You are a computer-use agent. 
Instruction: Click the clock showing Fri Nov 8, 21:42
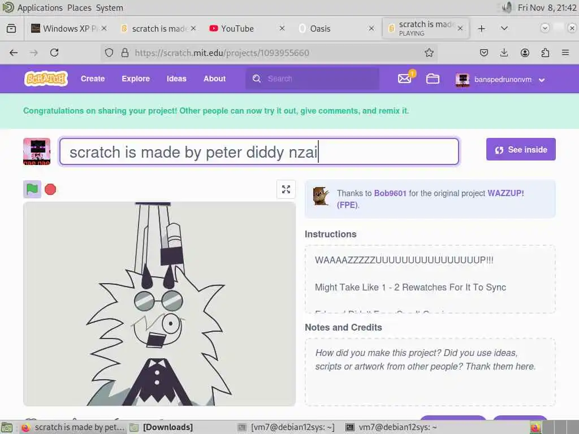click(x=547, y=8)
